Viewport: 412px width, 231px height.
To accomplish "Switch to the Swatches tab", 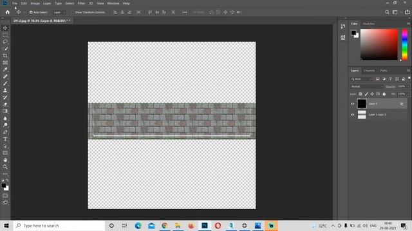I will pyautogui.click(x=369, y=24).
